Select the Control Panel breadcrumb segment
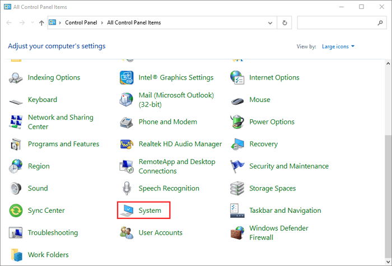The height and width of the screenshot is (266, 392). coord(80,23)
